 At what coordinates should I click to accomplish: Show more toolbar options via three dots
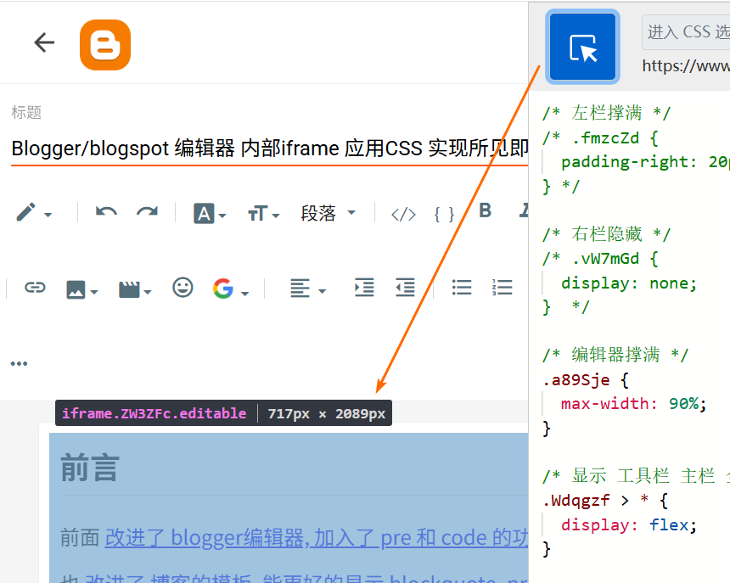(x=19, y=363)
